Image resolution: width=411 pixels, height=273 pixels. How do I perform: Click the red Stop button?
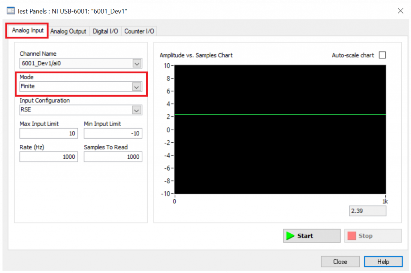(x=372, y=236)
